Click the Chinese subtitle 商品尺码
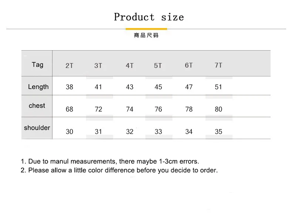The width and height of the screenshot is (292, 223). pyautogui.click(x=146, y=35)
